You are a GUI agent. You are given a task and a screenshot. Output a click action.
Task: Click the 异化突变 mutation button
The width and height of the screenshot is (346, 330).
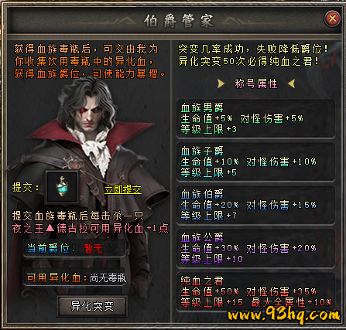coord(92,306)
